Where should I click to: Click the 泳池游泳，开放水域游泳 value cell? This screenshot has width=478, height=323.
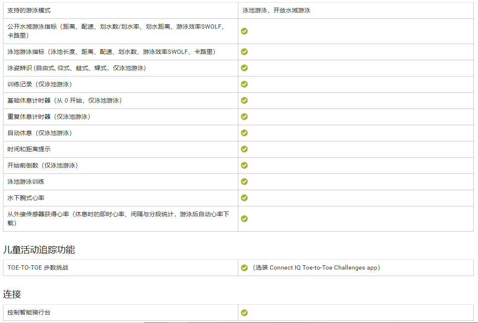pos(276,10)
